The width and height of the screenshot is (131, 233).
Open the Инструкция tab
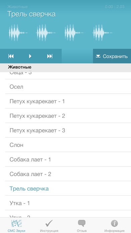coord(49,226)
